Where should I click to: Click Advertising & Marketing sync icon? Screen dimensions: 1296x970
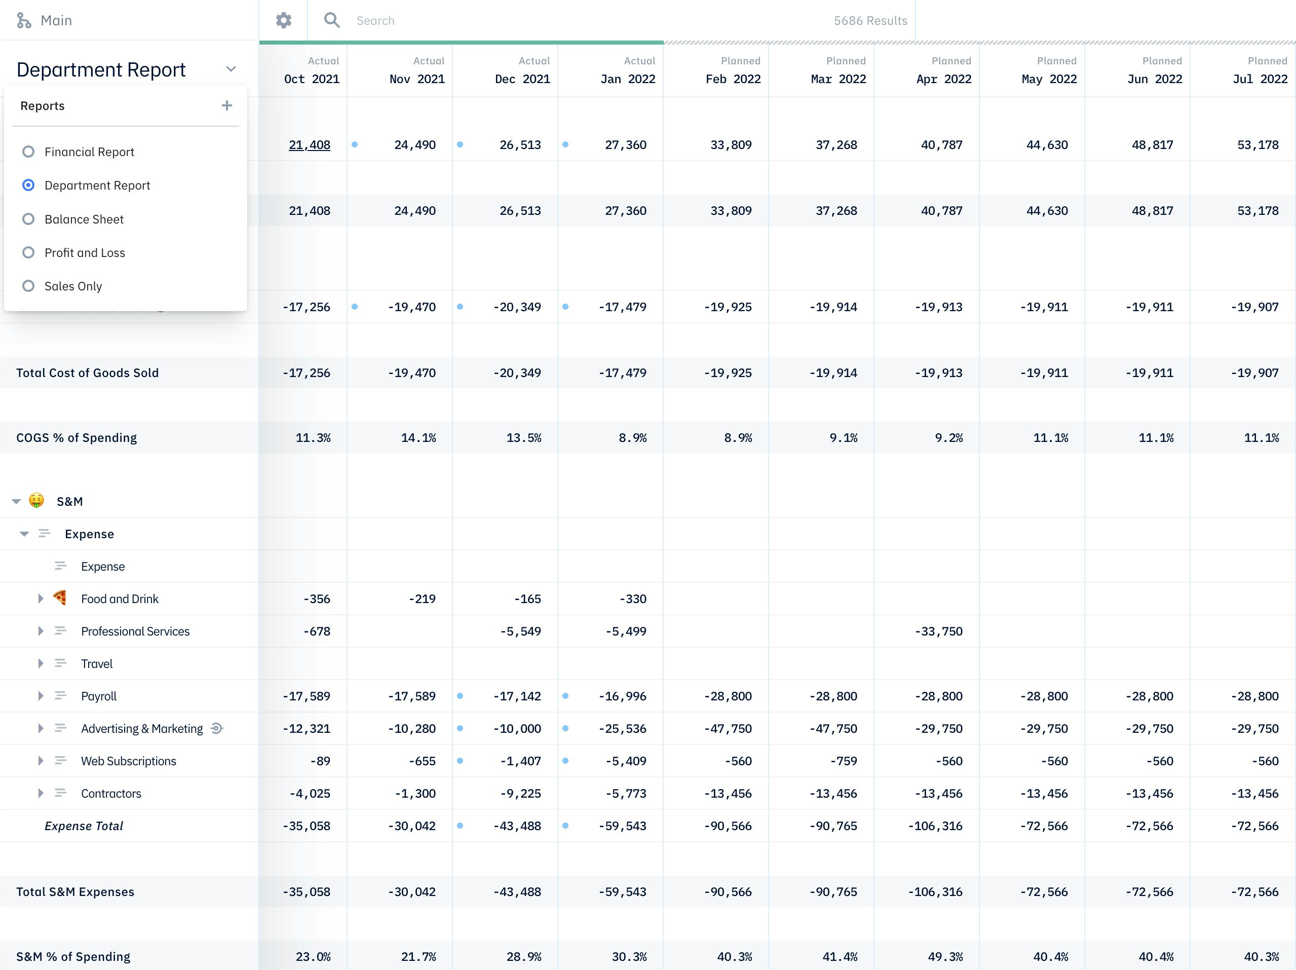(x=217, y=729)
